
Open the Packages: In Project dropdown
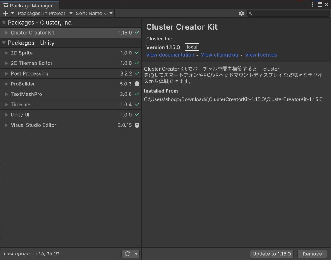pyautogui.click(x=45, y=13)
